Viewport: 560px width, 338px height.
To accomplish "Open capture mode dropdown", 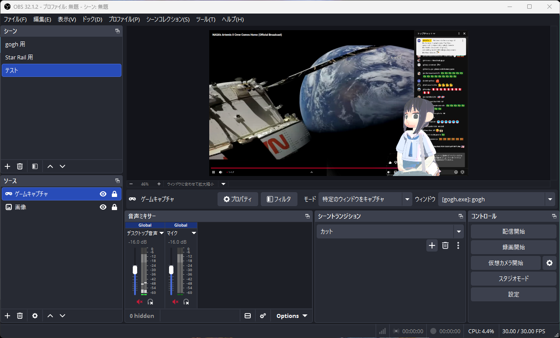I will click(x=365, y=199).
